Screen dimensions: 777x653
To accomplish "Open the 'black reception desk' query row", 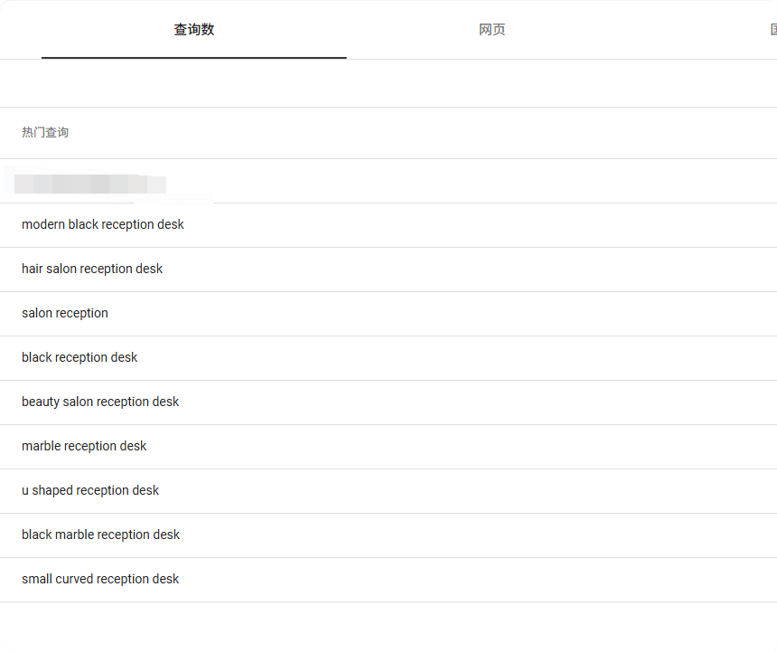I will click(x=80, y=357).
